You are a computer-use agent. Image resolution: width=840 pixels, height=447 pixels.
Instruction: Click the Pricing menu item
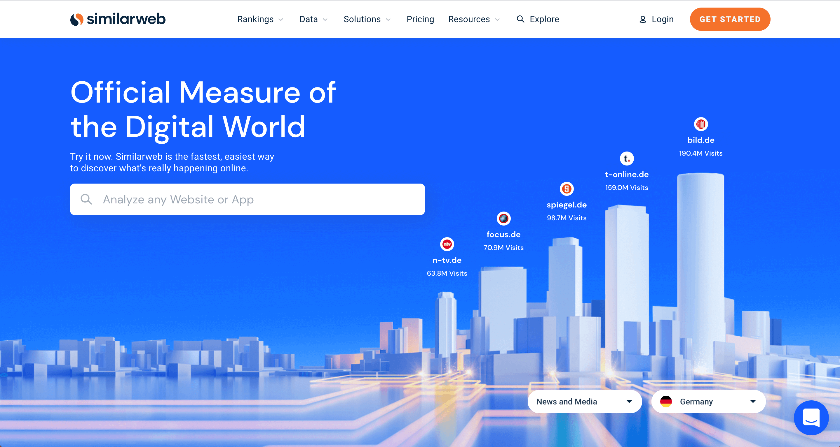[420, 20]
